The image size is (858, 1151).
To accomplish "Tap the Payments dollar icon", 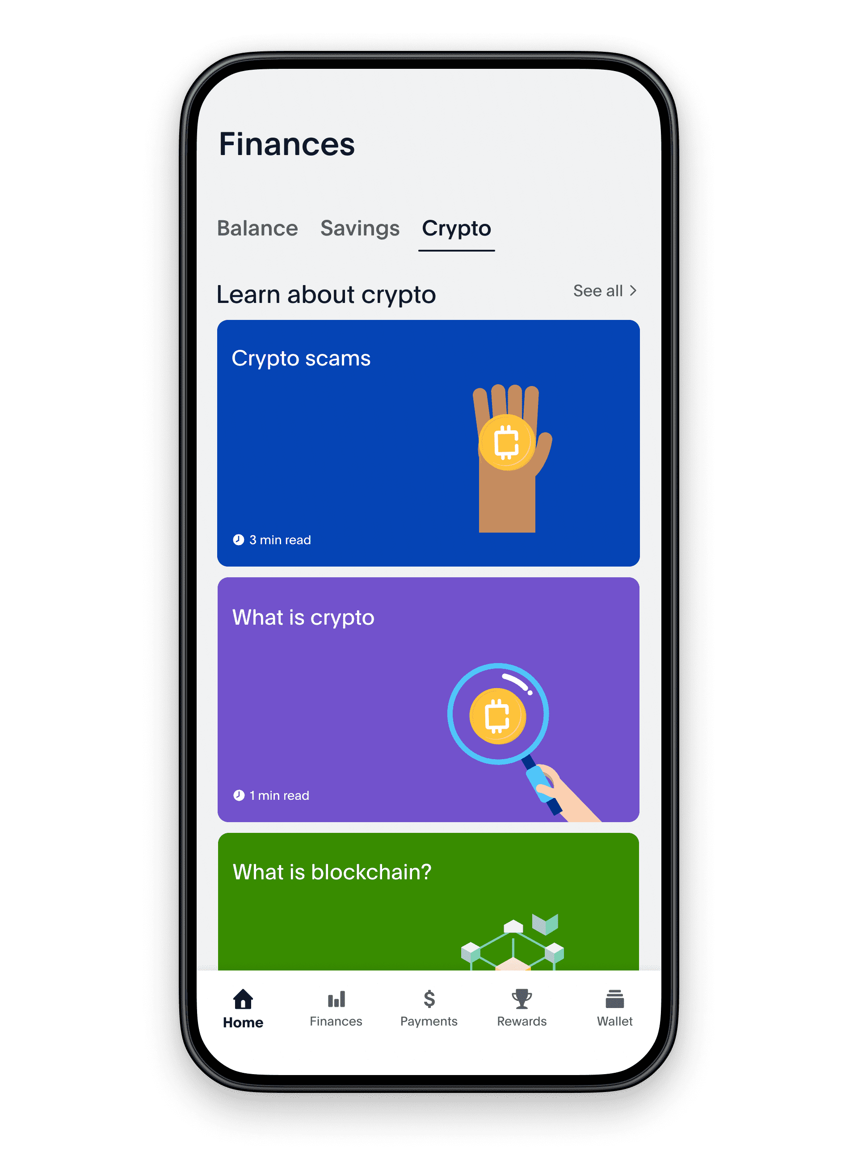I will (x=428, y=1000).
